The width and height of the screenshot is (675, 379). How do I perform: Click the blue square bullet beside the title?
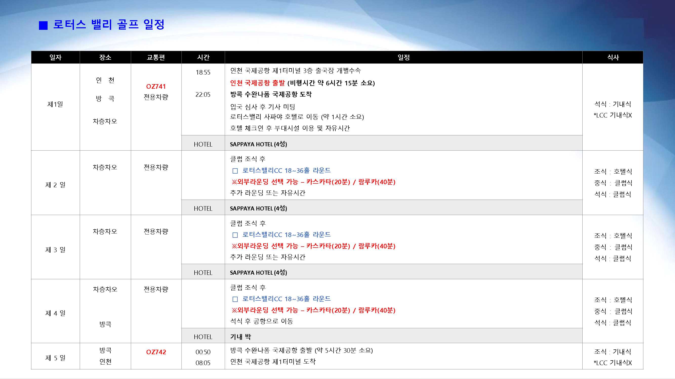click(x=43, y=25)
